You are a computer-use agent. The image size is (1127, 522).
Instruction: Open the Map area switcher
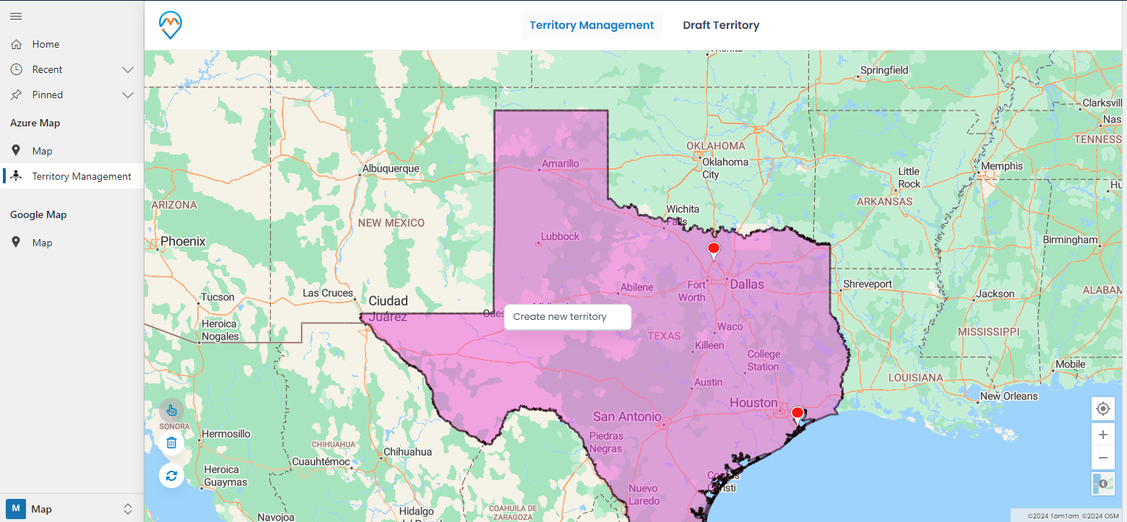pos(72,509)
